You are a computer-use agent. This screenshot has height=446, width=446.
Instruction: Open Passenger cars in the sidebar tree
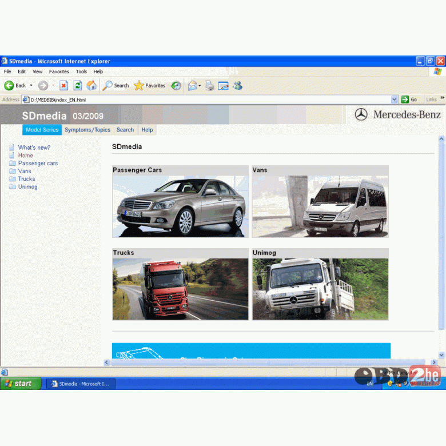[38, 164]
